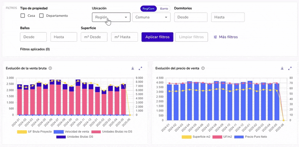Click the Dormitorios Desde input field
299x147 pixels.
pos(191,17)
